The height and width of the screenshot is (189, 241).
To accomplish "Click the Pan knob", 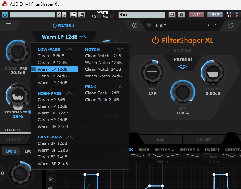I will tap(152, 72).
